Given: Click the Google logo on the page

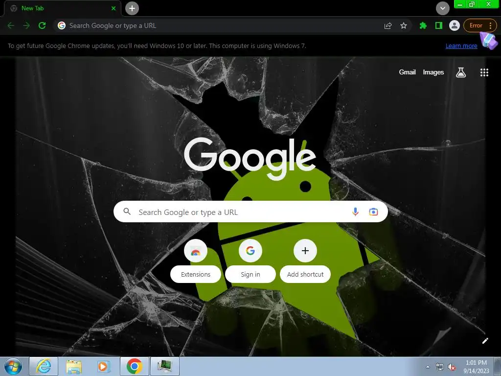Looking at the screenshot, I should 250,159.
